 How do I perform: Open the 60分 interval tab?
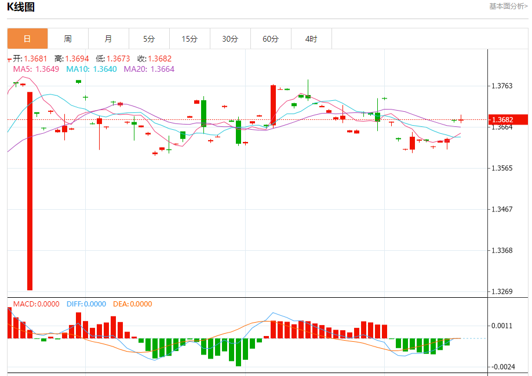click(271, 39)
